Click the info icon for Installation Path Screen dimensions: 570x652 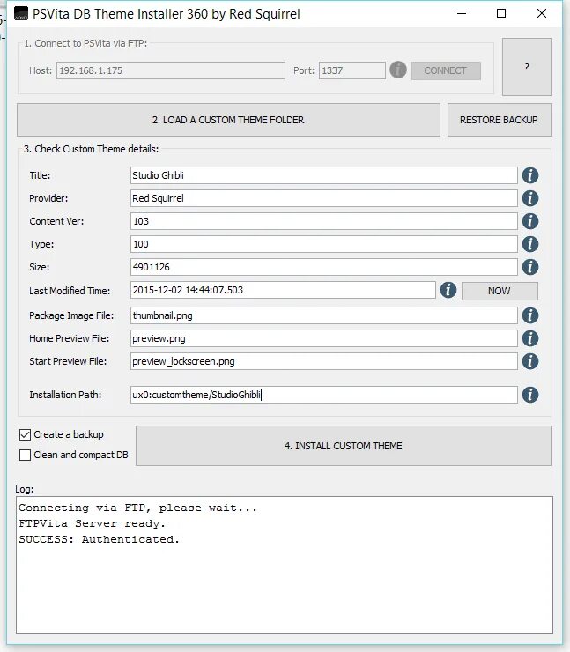click(530, 395)
